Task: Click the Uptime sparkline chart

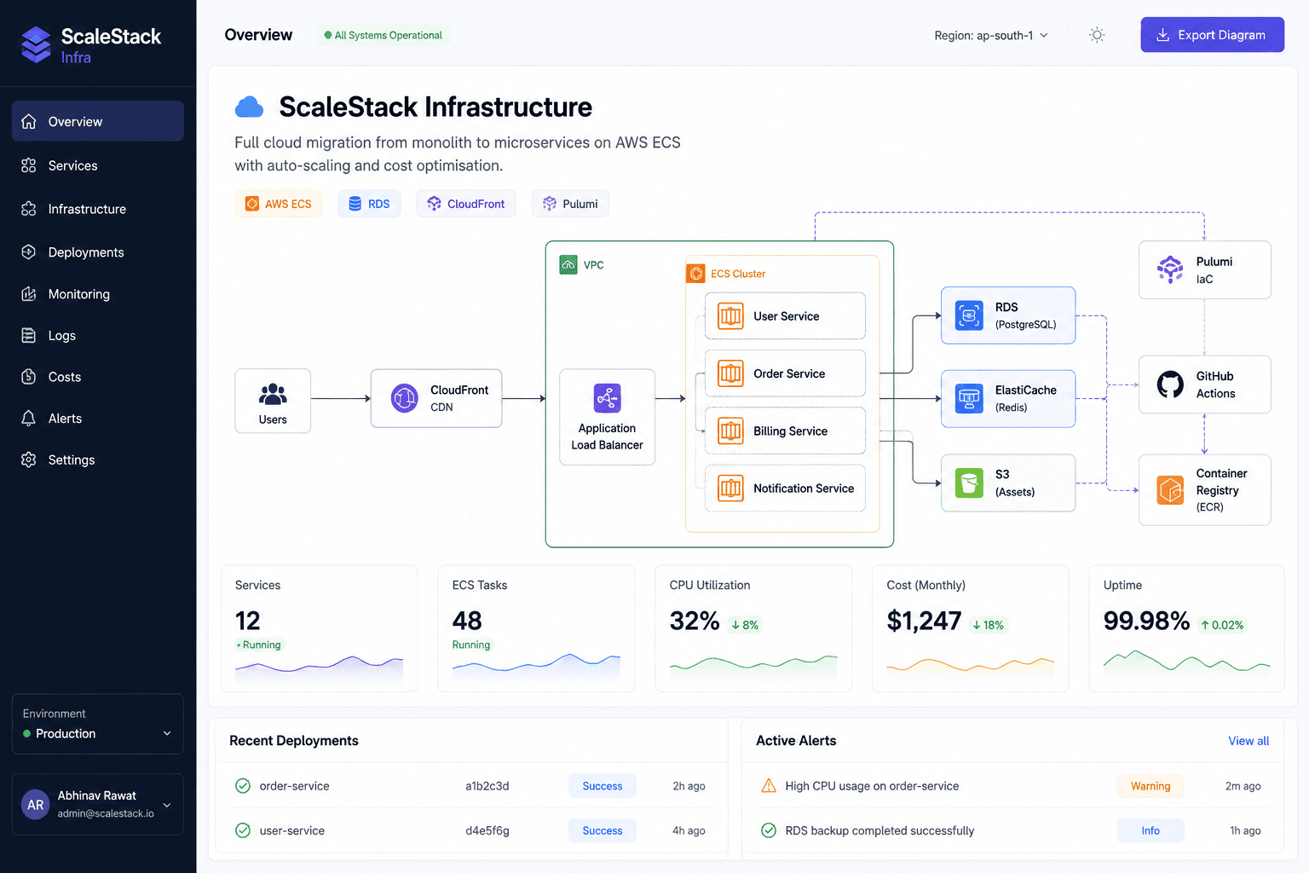Action: (1187, 662)
